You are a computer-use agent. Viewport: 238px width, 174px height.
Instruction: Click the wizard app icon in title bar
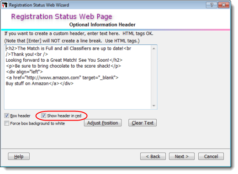point(5,5)
